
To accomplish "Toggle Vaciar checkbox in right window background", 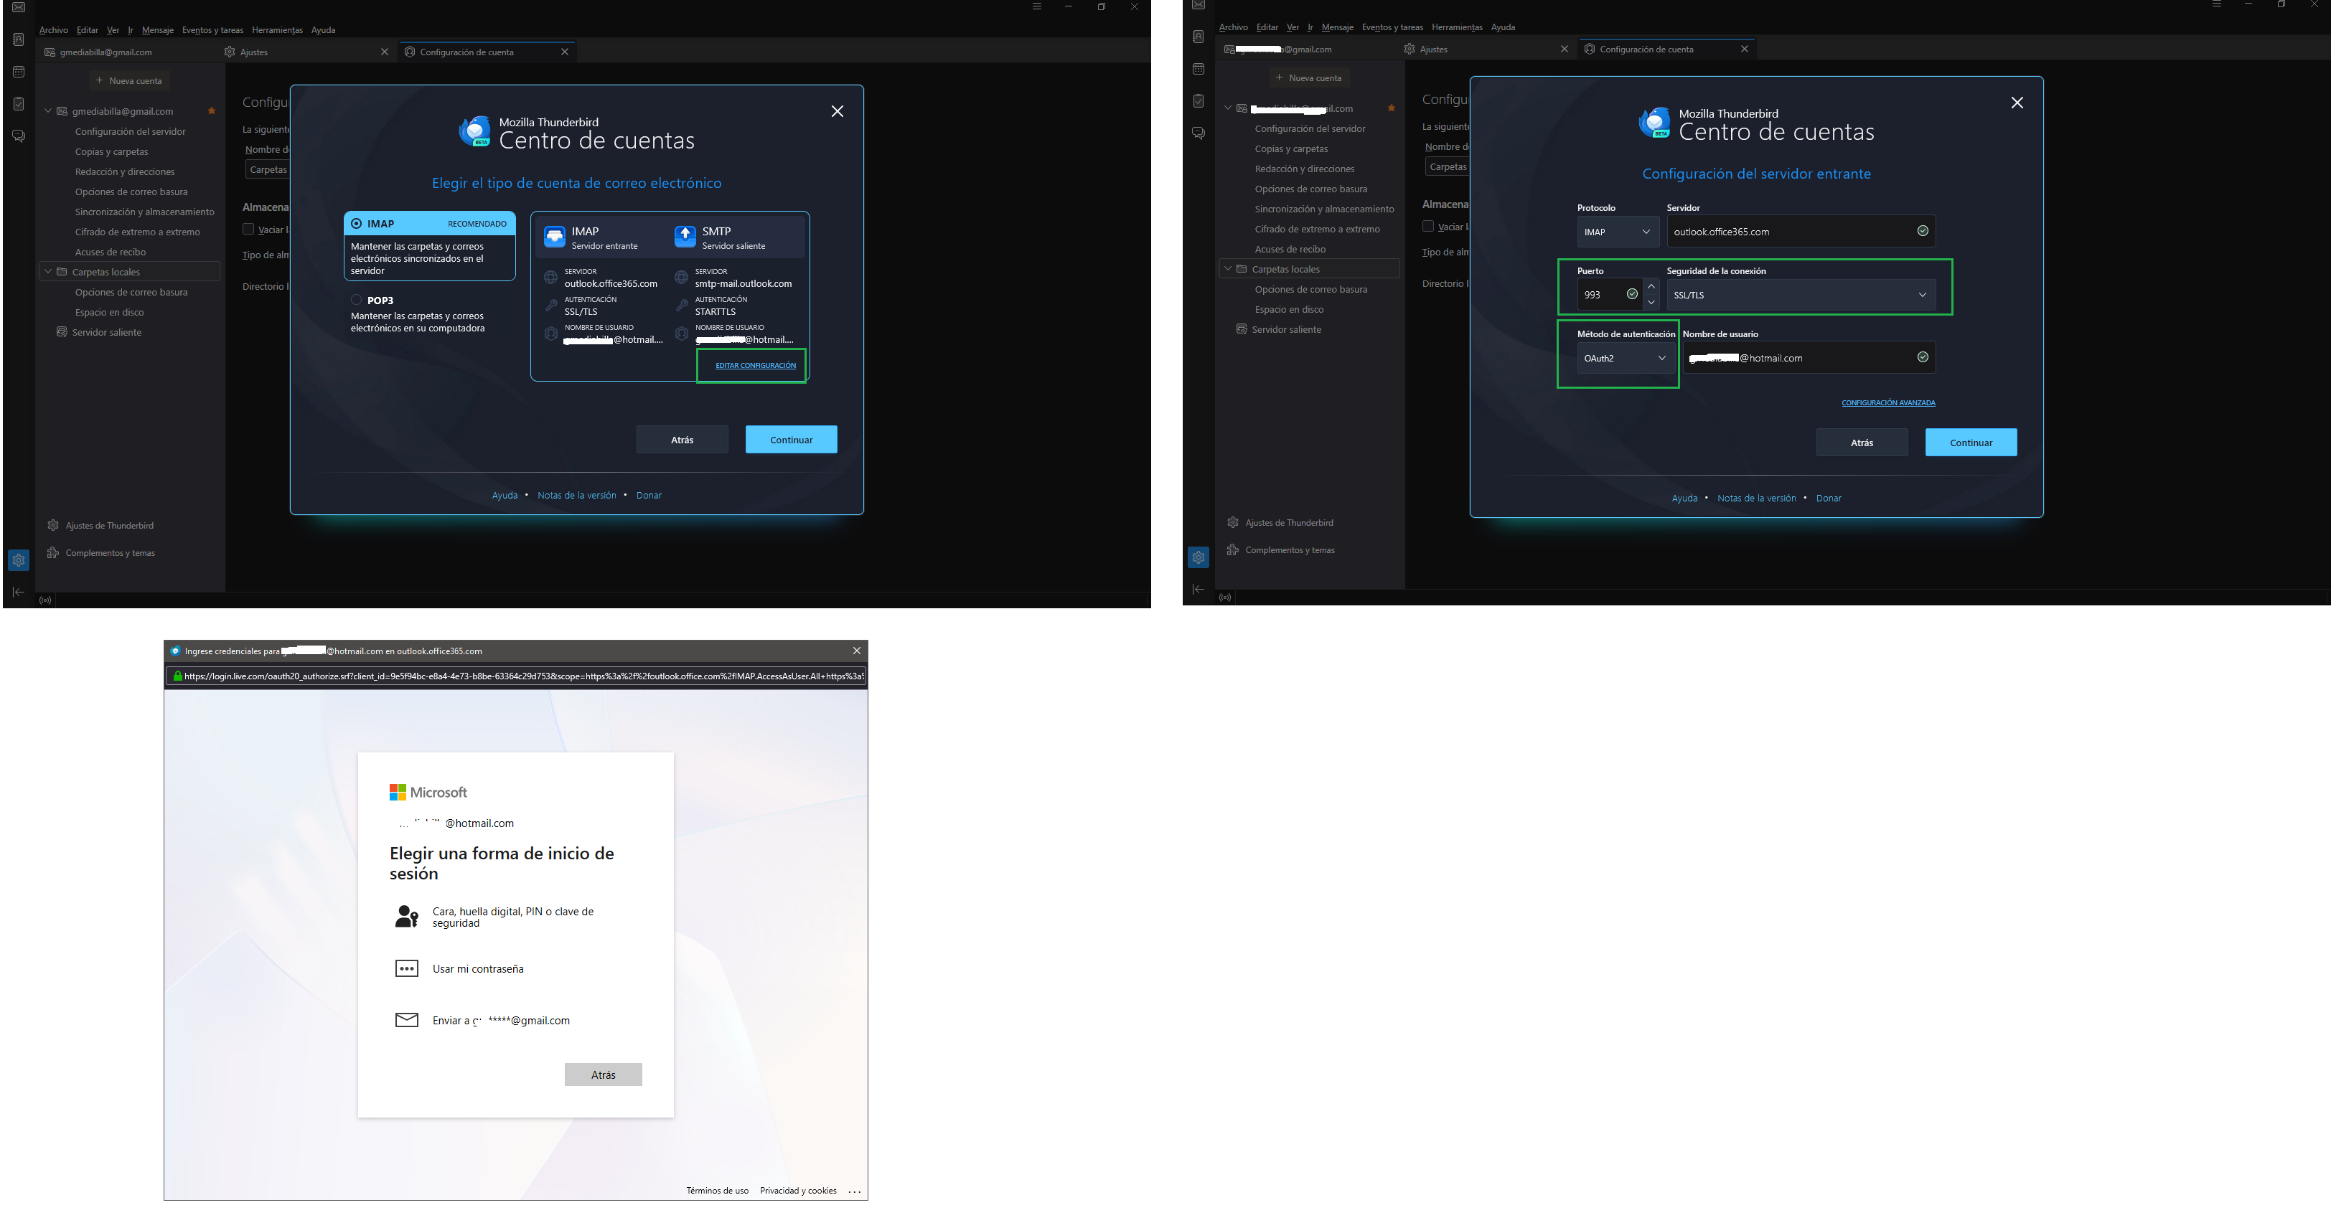I will pos(1428,226).
